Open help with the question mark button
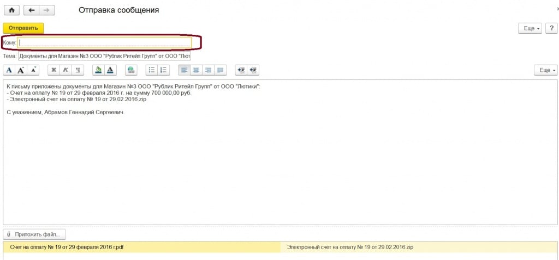This screenshot has width=559, height=260. tap(550, 28)
